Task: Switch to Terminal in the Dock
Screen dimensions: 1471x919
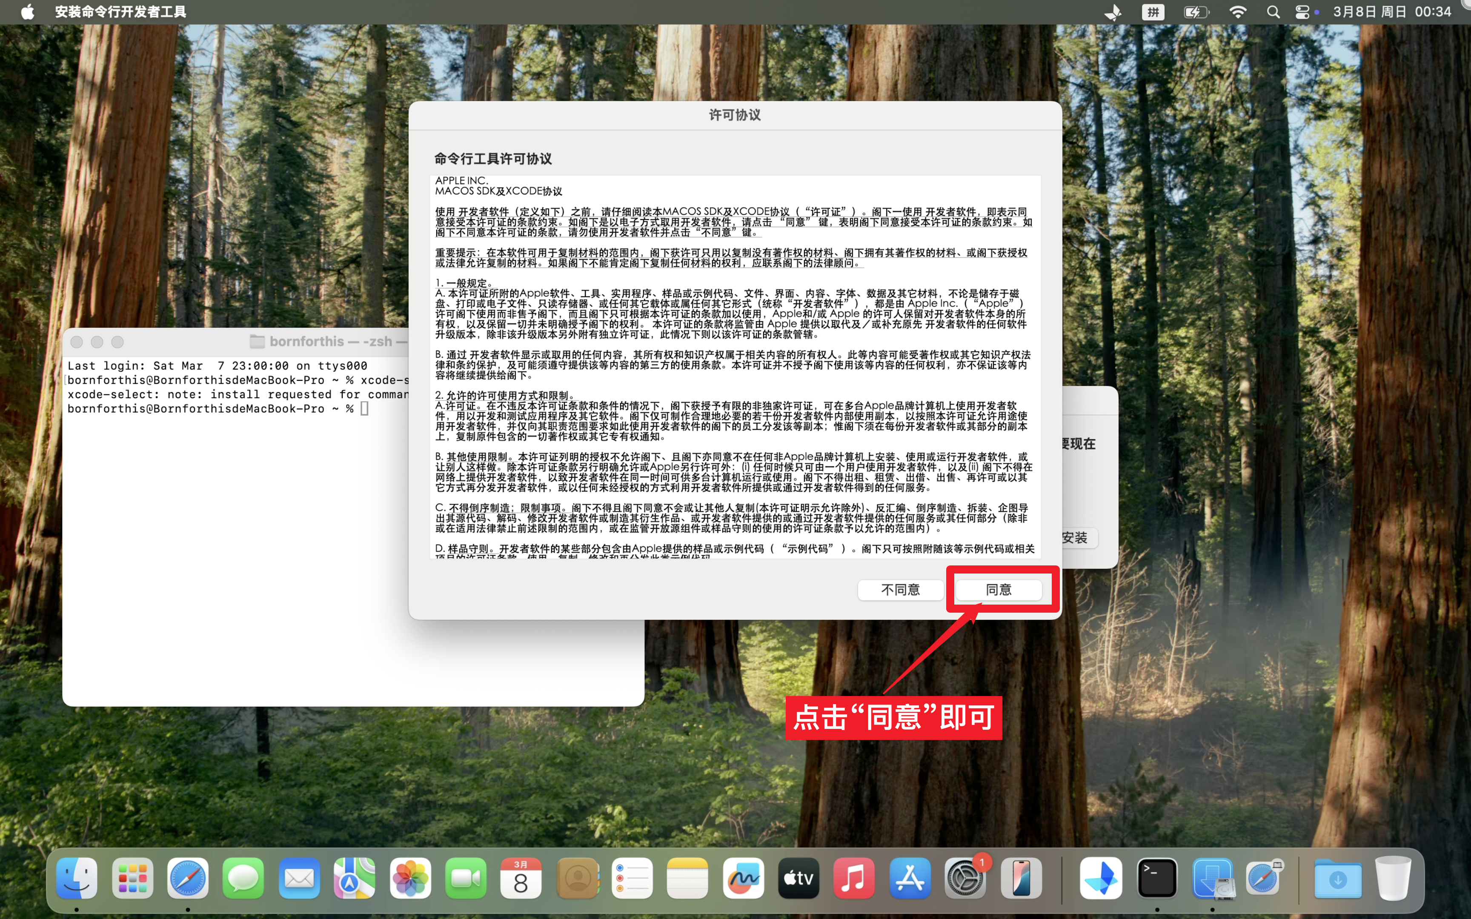Action: click(x=1157, y=878)
